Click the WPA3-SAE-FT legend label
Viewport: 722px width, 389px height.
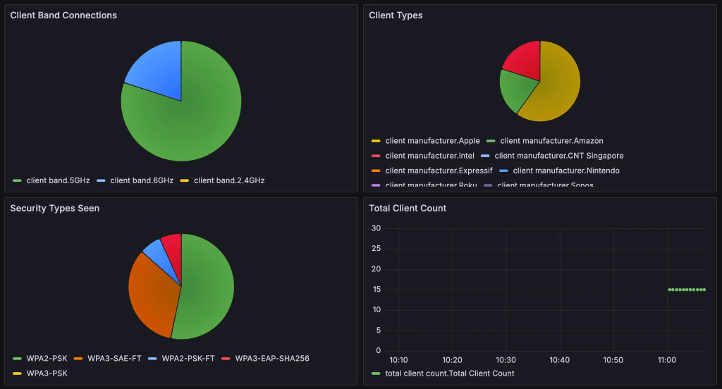click(114, 359)
